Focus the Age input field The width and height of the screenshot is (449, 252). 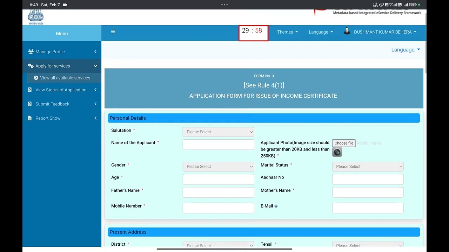click(x=218, y=179)
